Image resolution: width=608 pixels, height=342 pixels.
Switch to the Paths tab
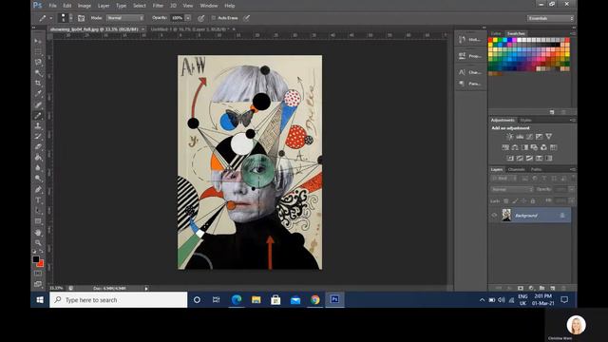tap(536, 169)
